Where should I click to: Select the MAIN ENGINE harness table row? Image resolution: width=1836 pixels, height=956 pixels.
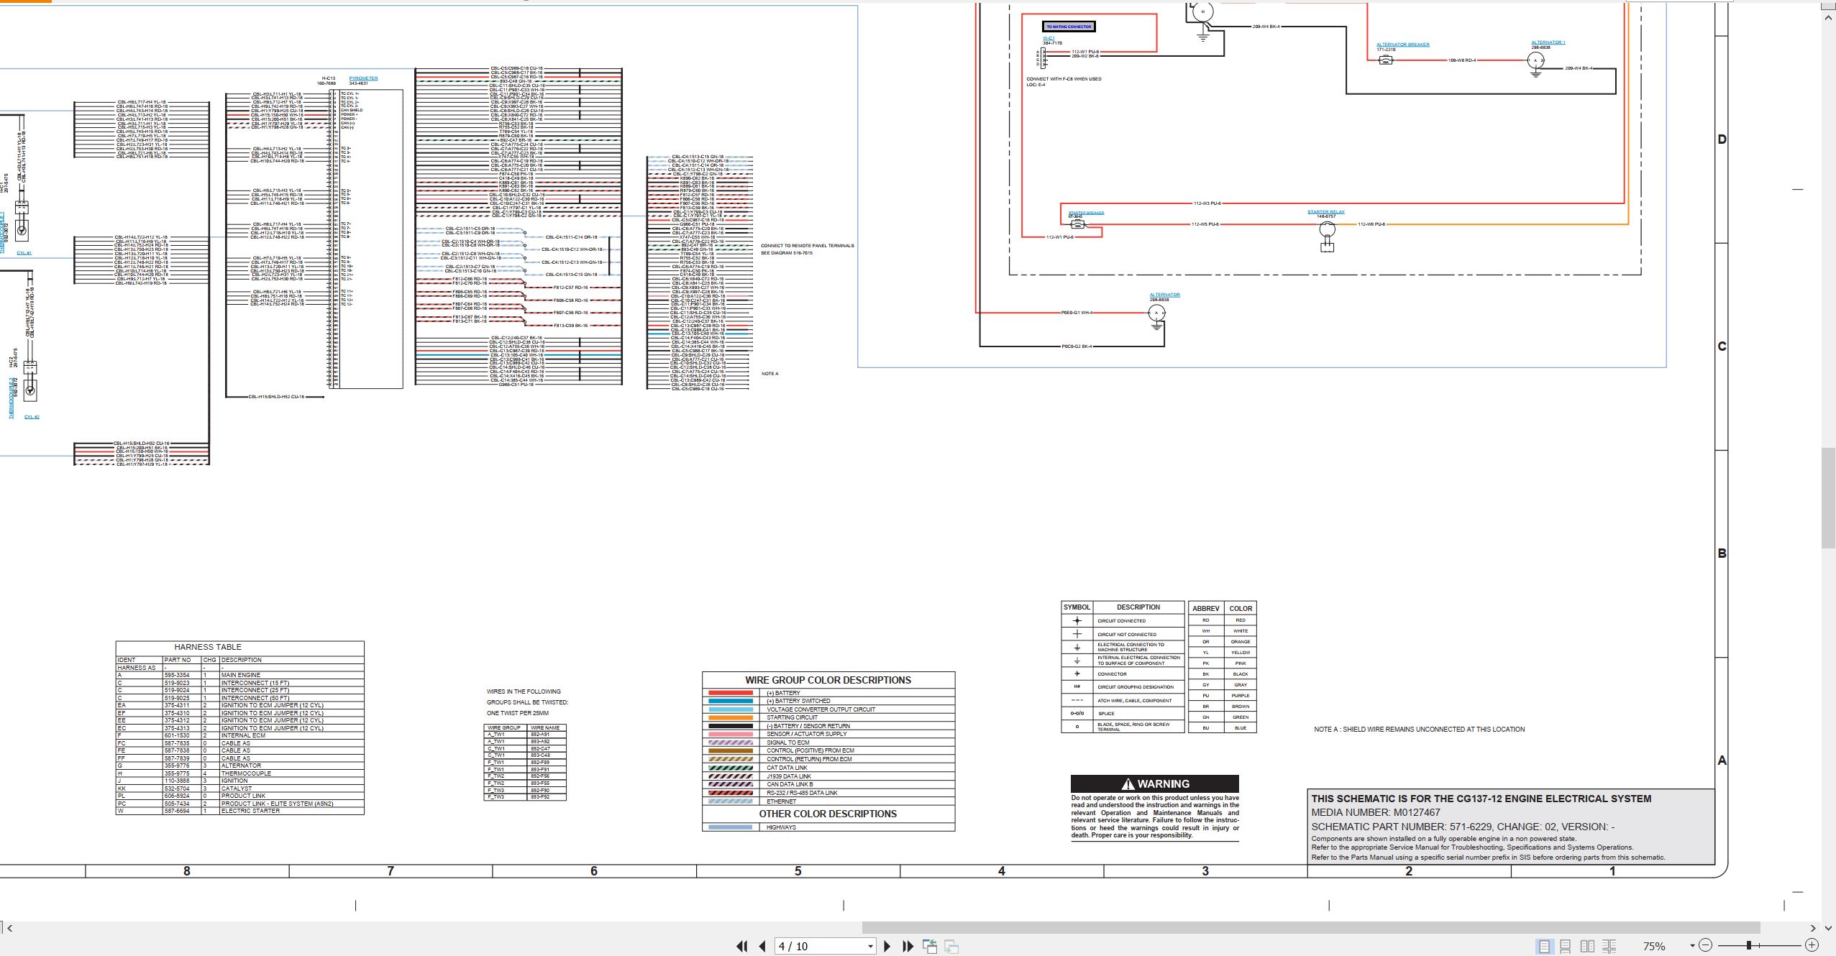pos(239,675)
